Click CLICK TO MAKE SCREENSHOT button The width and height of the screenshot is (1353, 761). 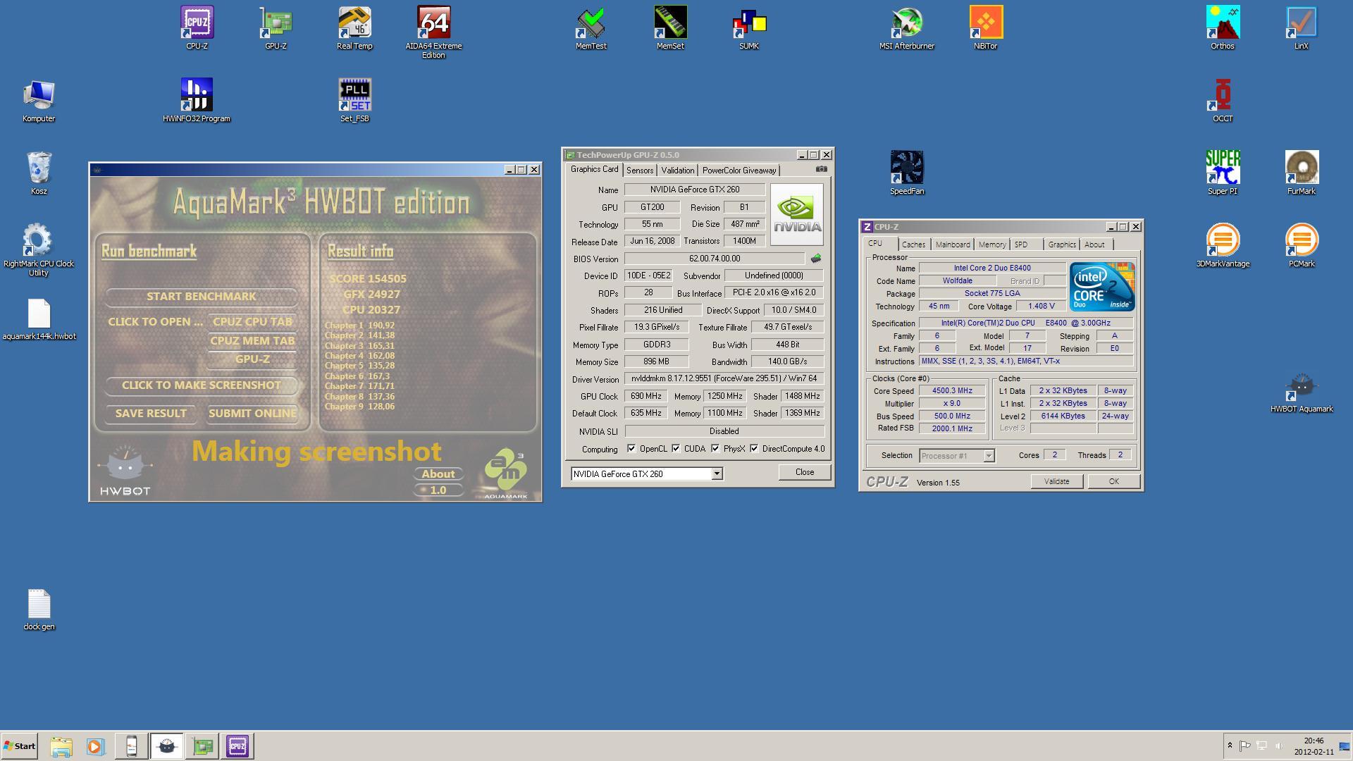pos(202,385)
